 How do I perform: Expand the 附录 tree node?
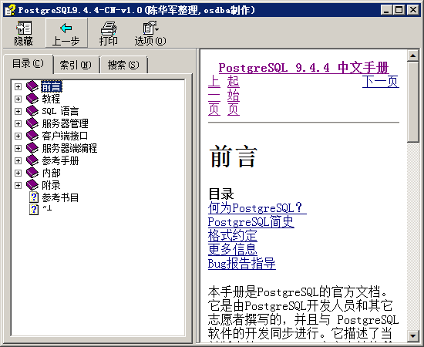coord(18,186)
